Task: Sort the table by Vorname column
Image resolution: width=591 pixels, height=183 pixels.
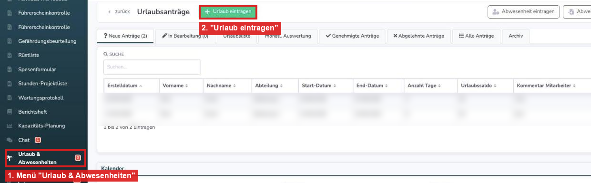Action: click(x=181, y=86)
